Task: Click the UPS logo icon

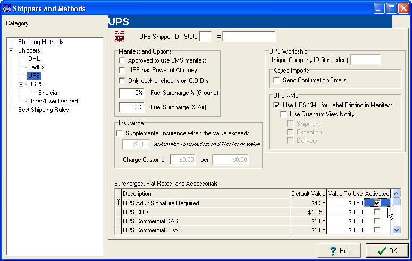Action: pos(120,37)
